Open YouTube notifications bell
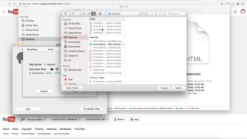 (235, 12)
